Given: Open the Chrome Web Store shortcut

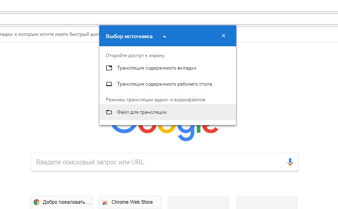Looking at the screenshot, I should tap(132, 202).
